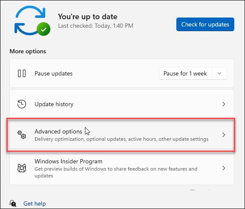
Task: Select the Windows Insider Program title
Action: pos(68,161)
